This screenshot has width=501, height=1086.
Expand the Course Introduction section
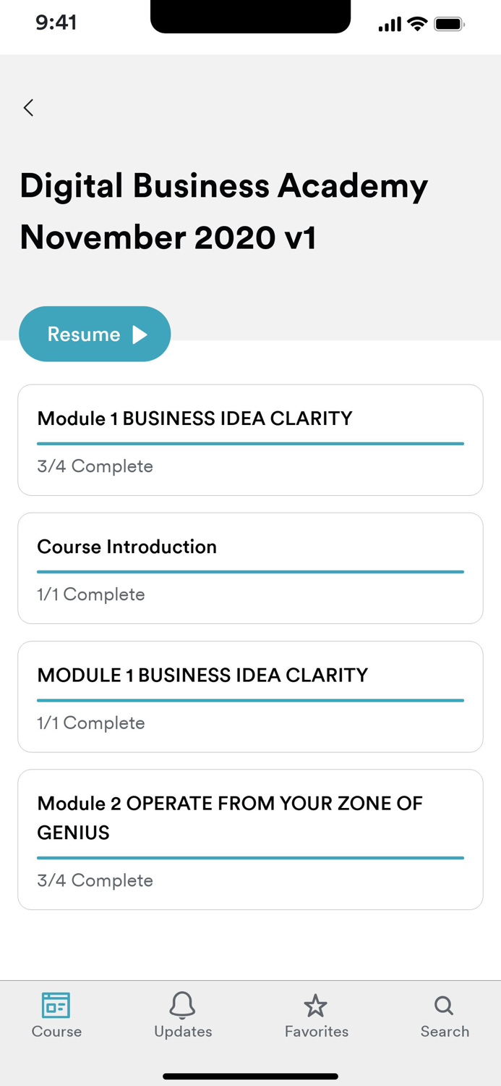[x=250, y=568]
